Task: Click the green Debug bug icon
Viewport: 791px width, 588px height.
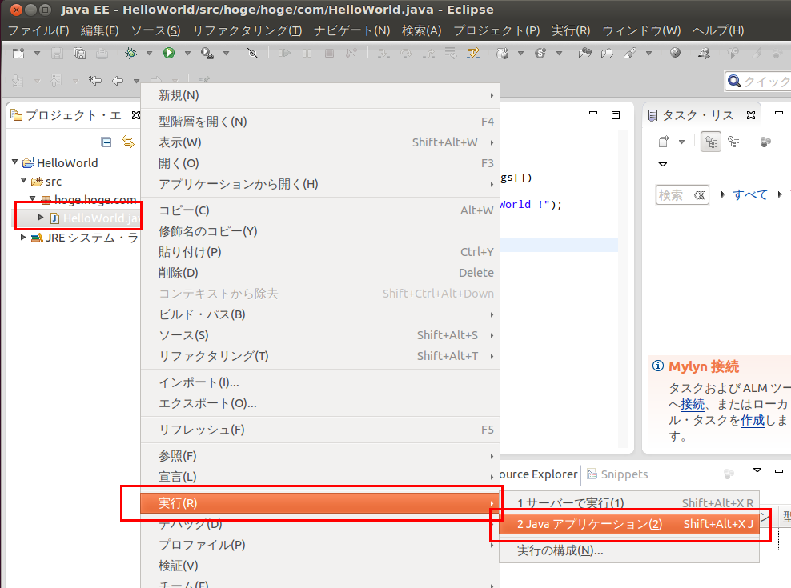Action: click(130, 53)
